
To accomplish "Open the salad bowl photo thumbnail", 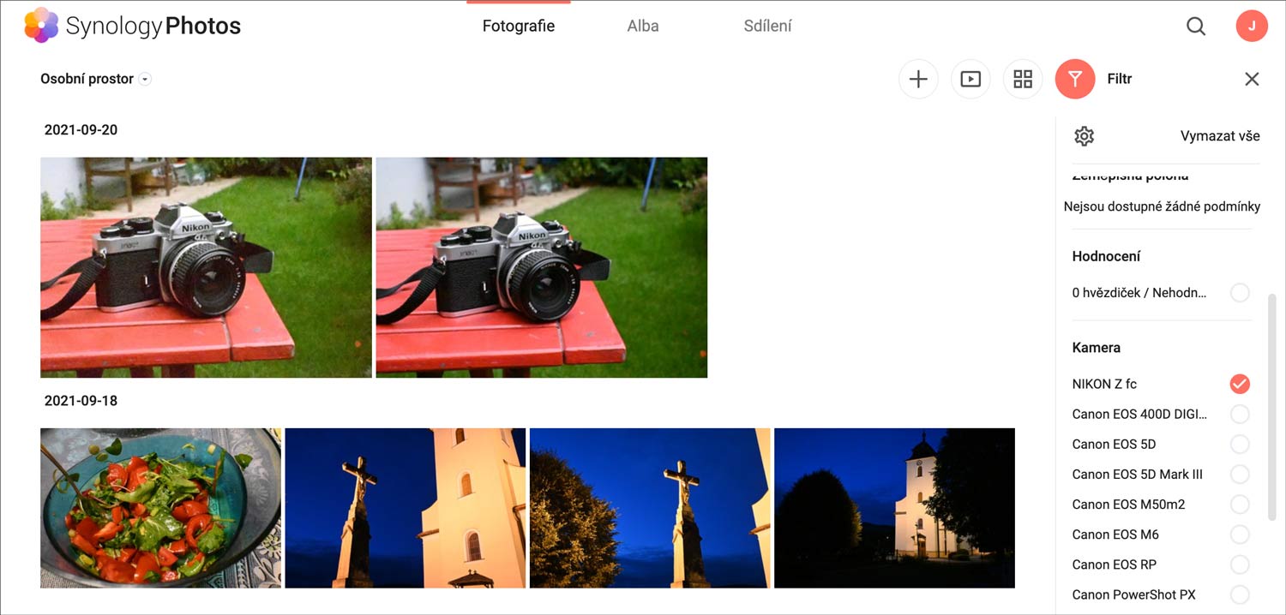I will pyautogui.click(x=160, y=508).
